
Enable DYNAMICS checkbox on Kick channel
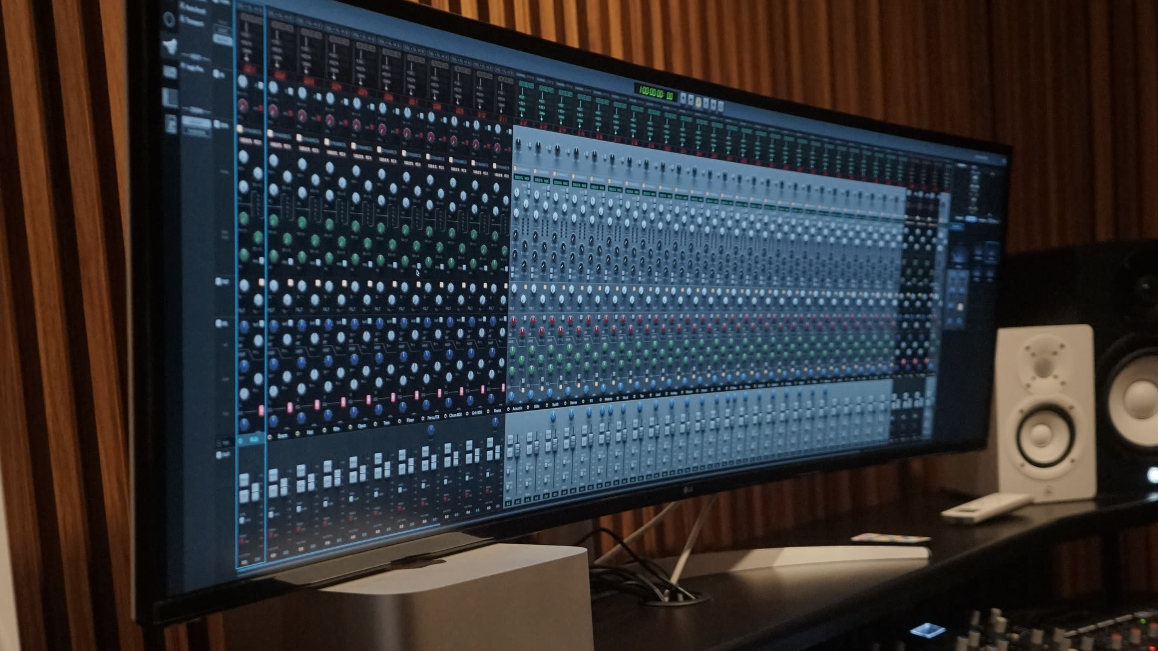point(239,128)
